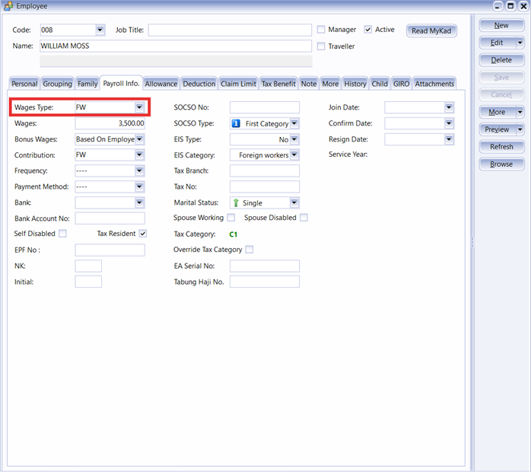This screenshot has height=472, width=531.
Task: Expand the employee Code dropdown arrow
Action: 100,30
